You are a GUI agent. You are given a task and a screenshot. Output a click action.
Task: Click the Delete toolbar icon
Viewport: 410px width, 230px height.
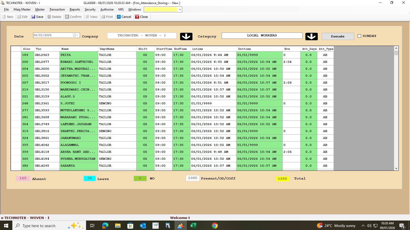coord(49,17)
